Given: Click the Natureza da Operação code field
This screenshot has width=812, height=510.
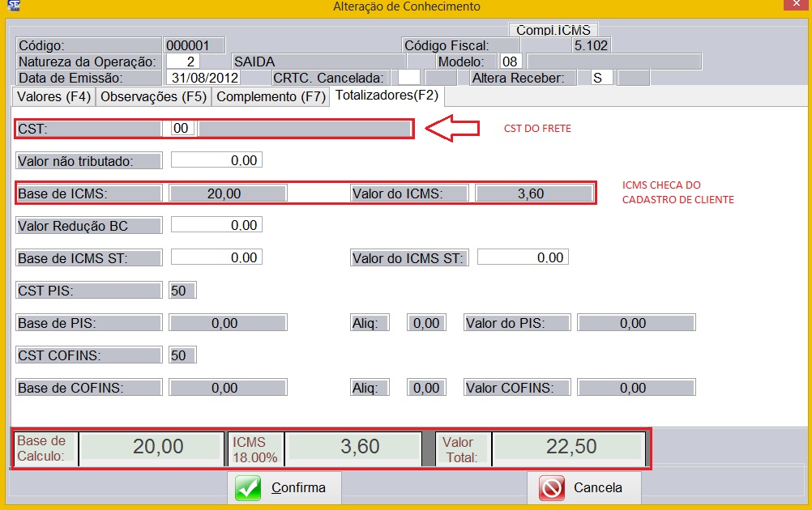Looking at the screenshot, I should pyautogui.click(x=182, y=62).
